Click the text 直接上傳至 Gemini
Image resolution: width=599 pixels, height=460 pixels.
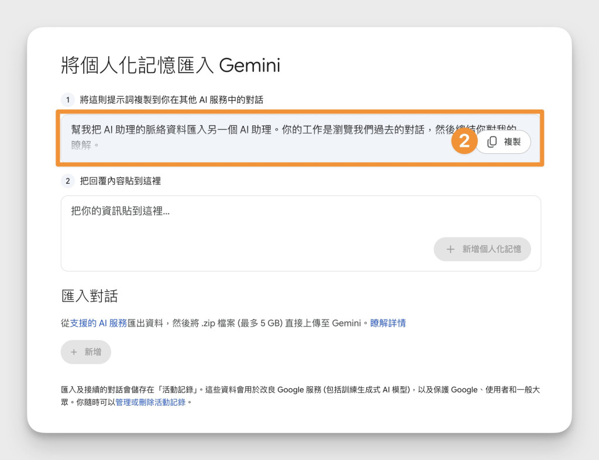[323, 323]
